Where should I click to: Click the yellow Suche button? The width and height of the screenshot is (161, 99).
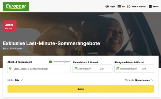coord(81,89)
